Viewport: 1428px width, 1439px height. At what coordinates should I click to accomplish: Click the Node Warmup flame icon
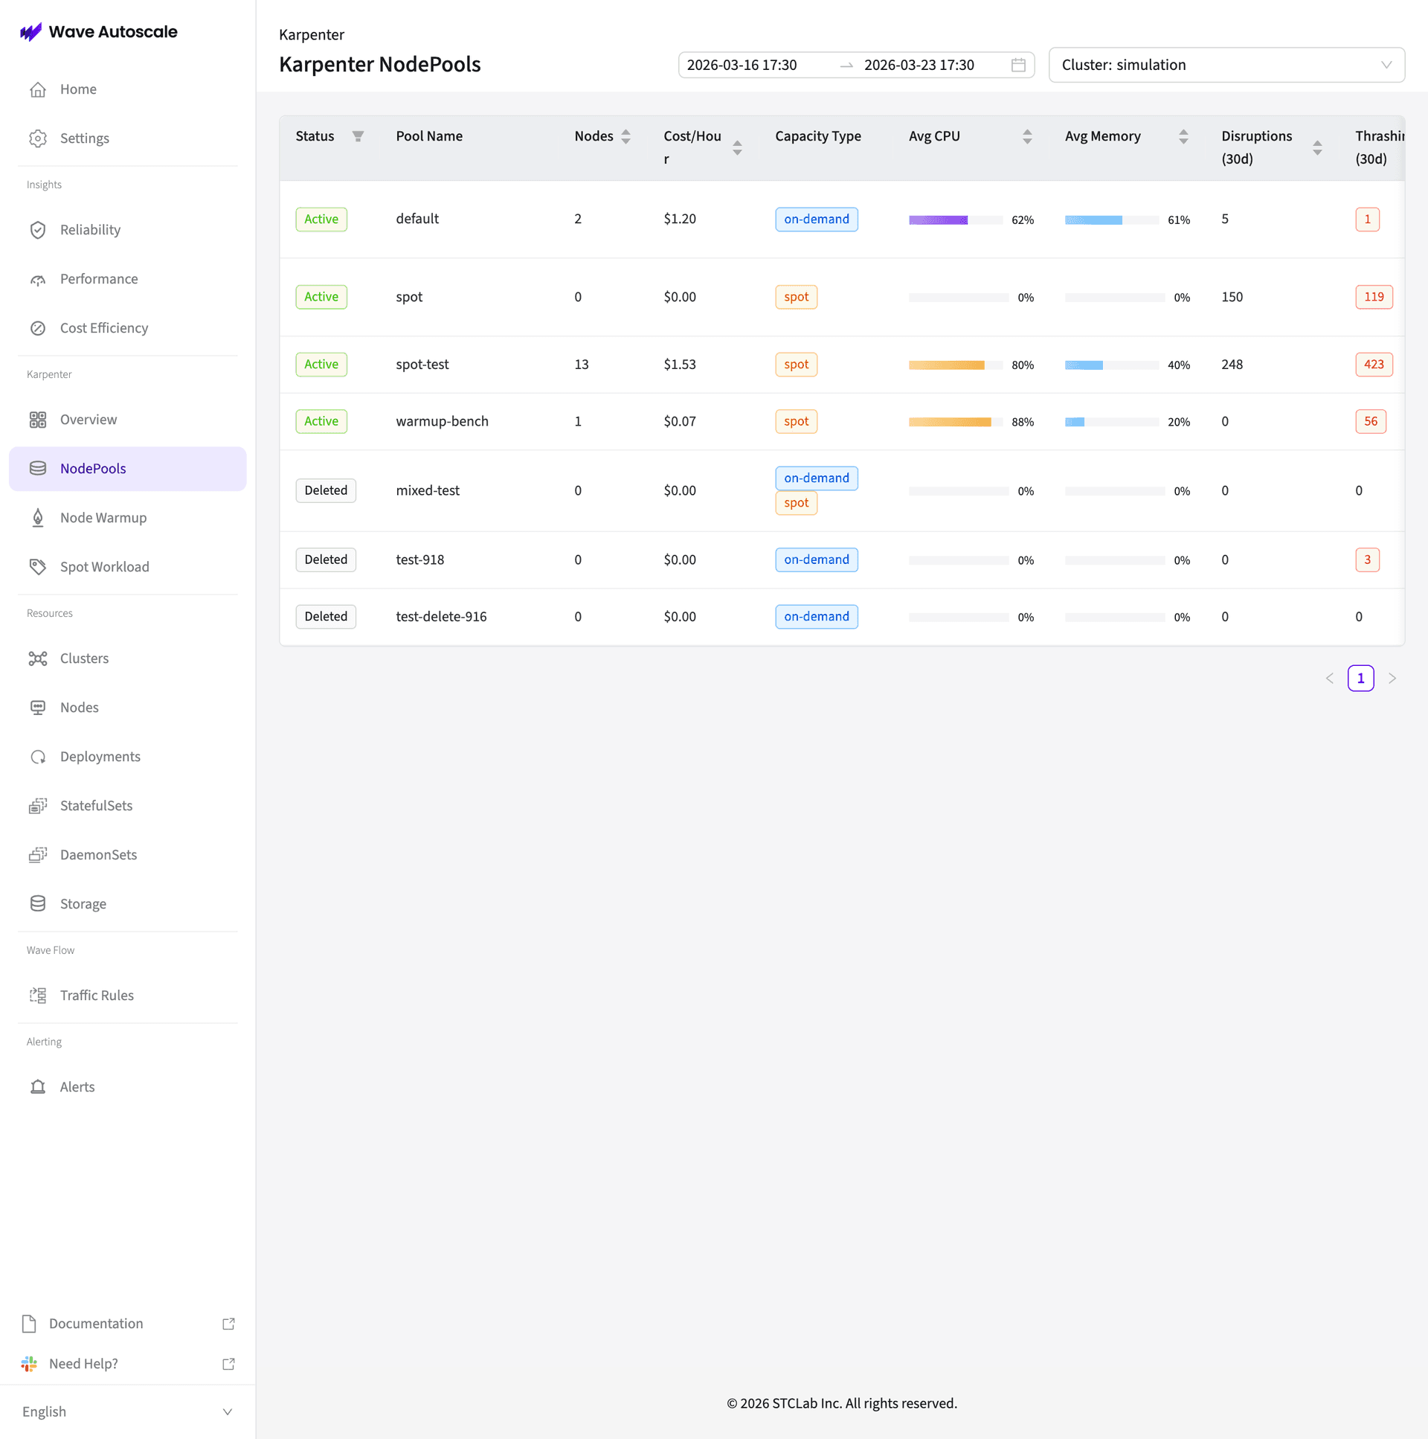click(x=38, y=518)
